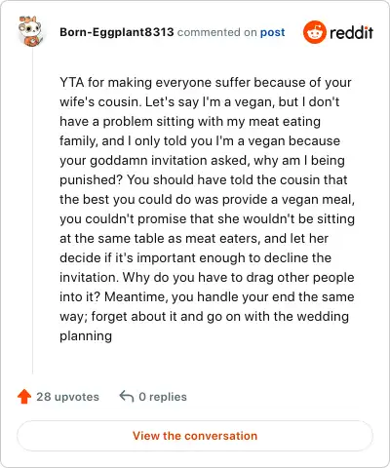Click the "28 upvotes" count
This screenshot has width=390, height=468.
(67, 397)
